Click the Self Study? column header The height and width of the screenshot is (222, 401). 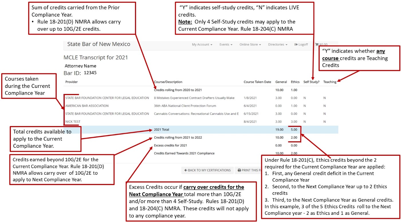311,82
